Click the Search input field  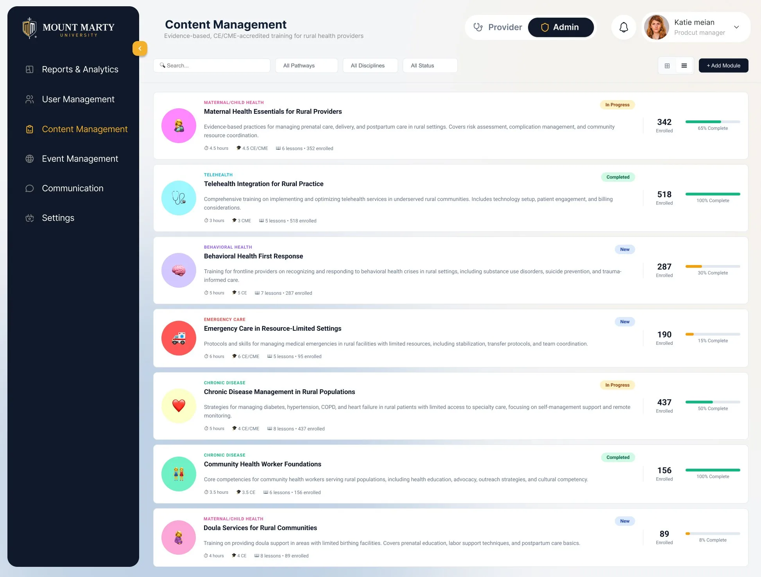coord(212,66)
